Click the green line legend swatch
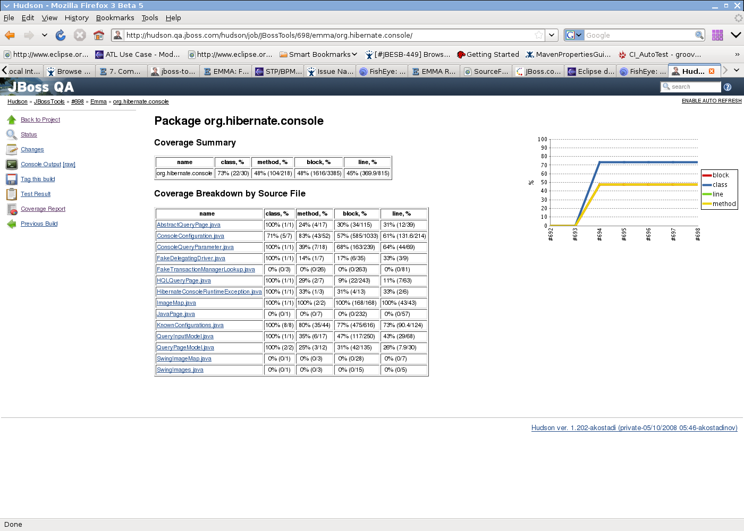 tap(707, 194)
